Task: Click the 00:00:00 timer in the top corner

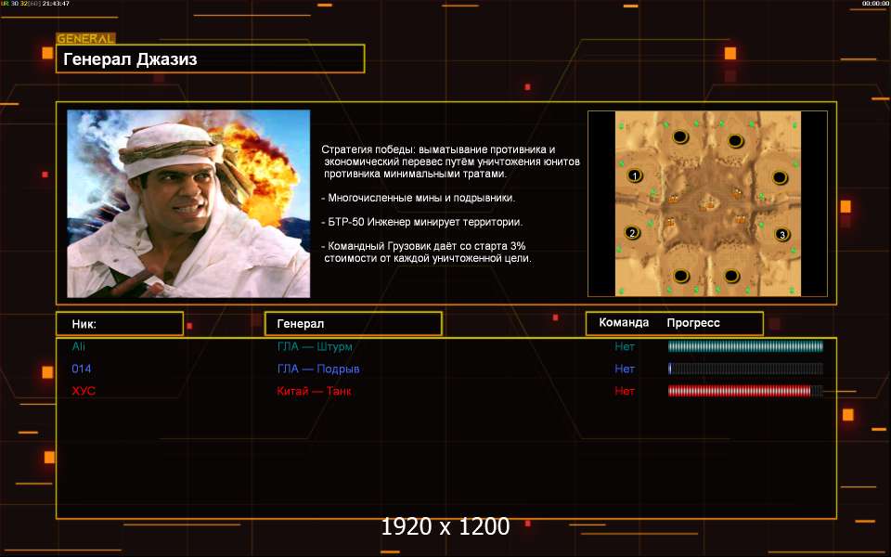Action: pos(875,4)
